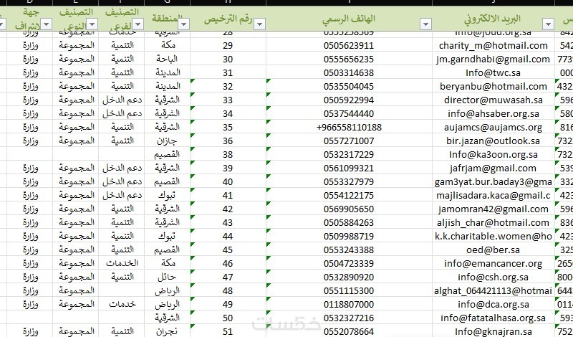Select the البريد الالكتروني header cell
Viewport: 573px width, 337px height.
point(493,19)
